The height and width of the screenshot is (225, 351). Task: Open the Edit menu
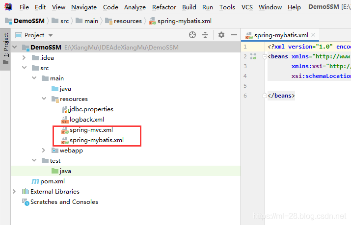point(40,7)
